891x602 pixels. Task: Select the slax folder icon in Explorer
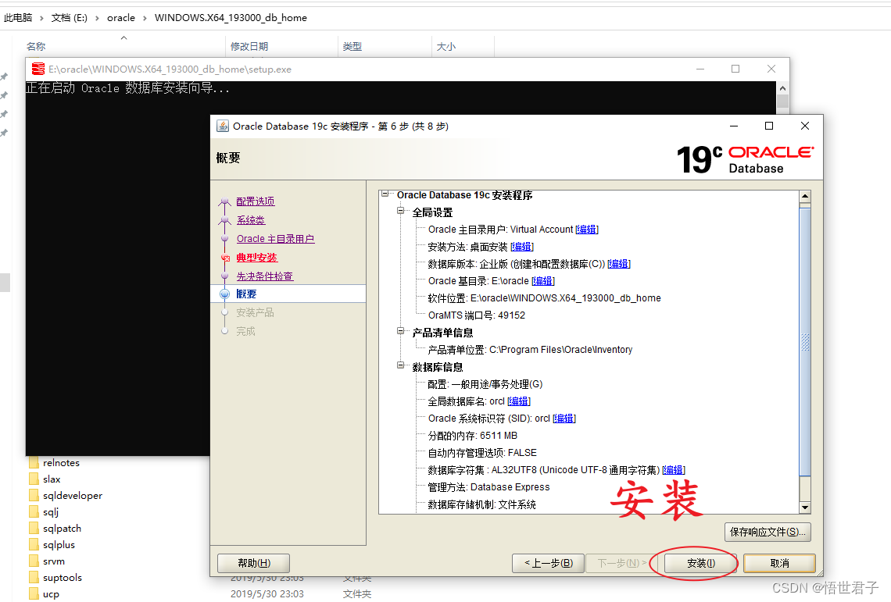tap(34, 479)
